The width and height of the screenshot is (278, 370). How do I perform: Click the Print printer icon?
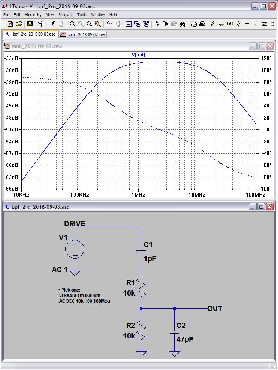[202, 24]
